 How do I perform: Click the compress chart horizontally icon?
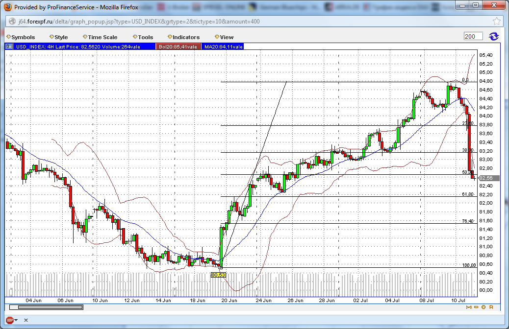tap(469, 307)
